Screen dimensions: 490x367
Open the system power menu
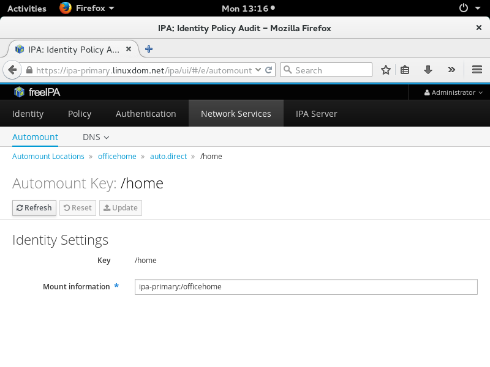[x=467, y=9]
